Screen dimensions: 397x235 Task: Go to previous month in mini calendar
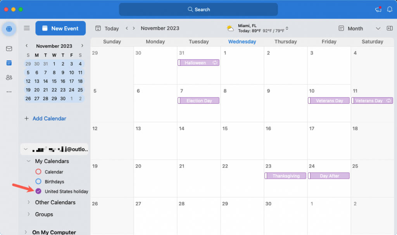pos(27,46)
